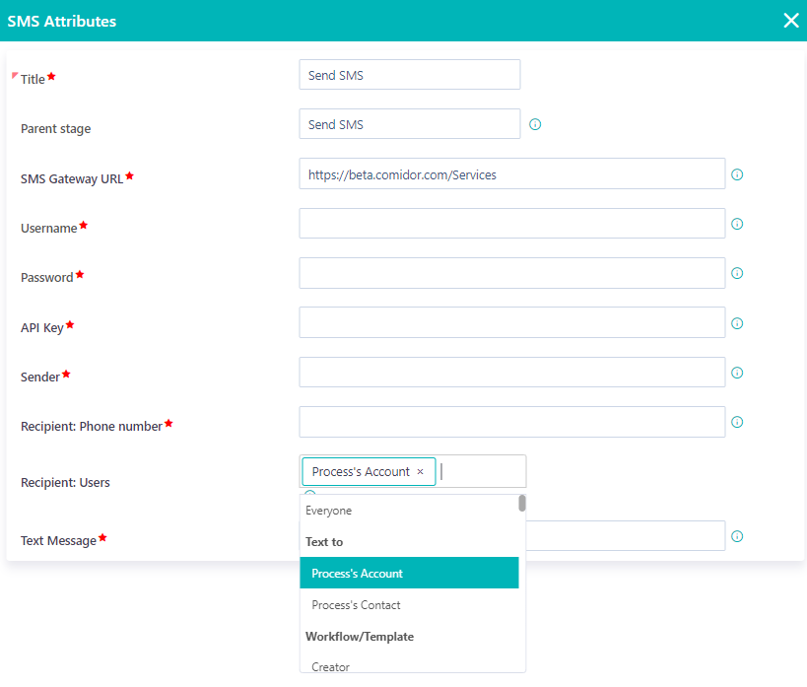Viewport: 807px width, 687px height.
Task: Click info icon beside Recipient Phone number
Action: pyautogui.click(x=737, y=422)
